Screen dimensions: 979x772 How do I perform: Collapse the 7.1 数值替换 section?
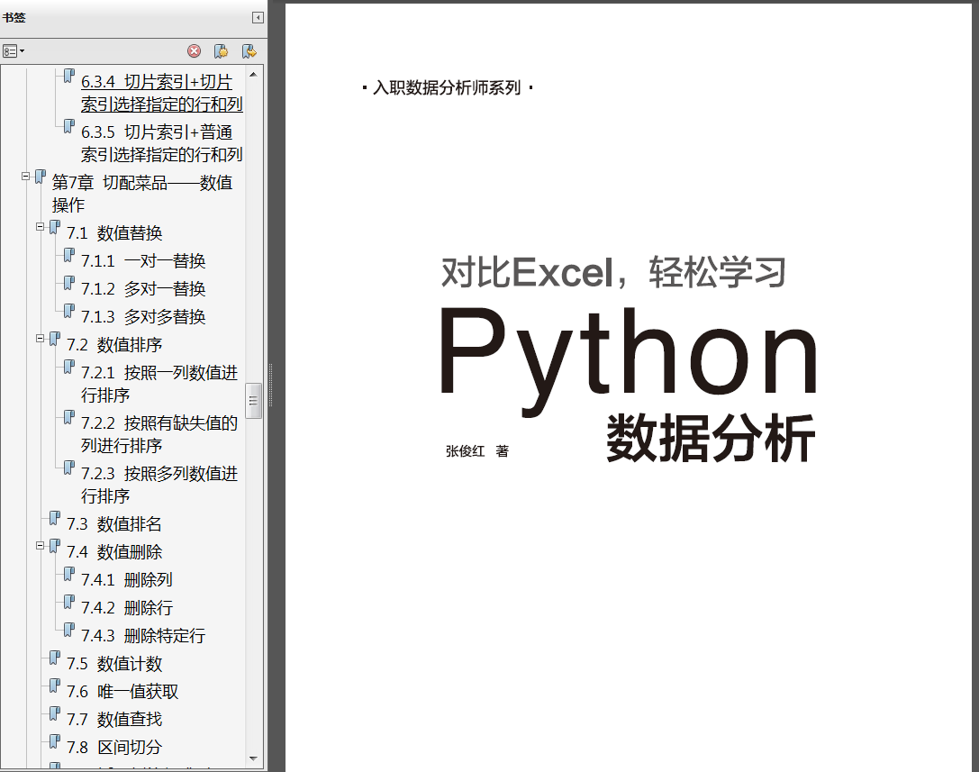pyautogui.click(x=40, y=227)
